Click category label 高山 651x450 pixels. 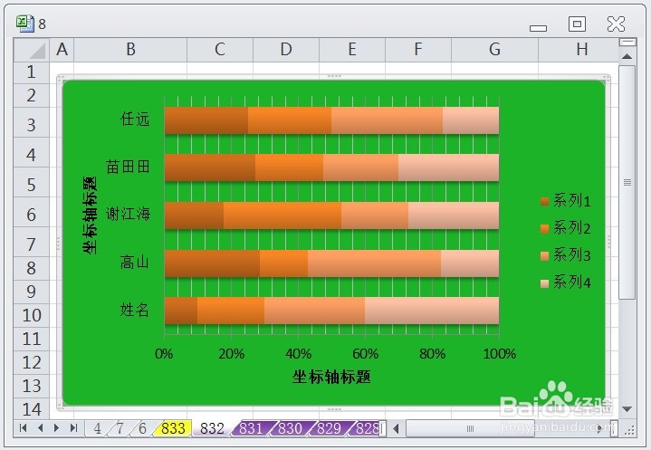135,263
